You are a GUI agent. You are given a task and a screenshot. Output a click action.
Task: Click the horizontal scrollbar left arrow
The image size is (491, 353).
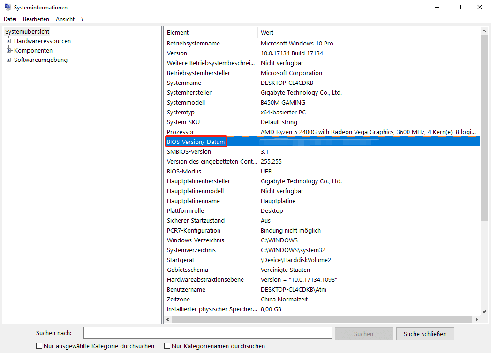tap(168, 320)
